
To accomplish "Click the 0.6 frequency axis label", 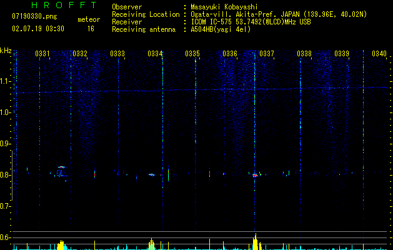I will point(5,237).
